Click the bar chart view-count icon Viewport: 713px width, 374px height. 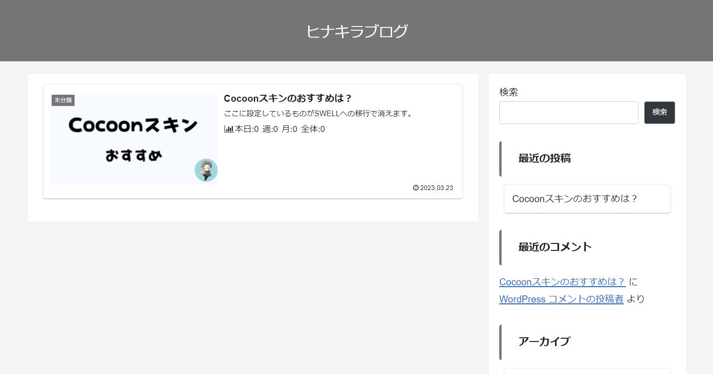point(229,129)
